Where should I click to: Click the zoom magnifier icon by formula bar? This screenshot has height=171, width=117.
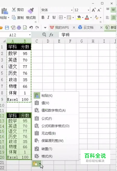(x=44, y=35)
